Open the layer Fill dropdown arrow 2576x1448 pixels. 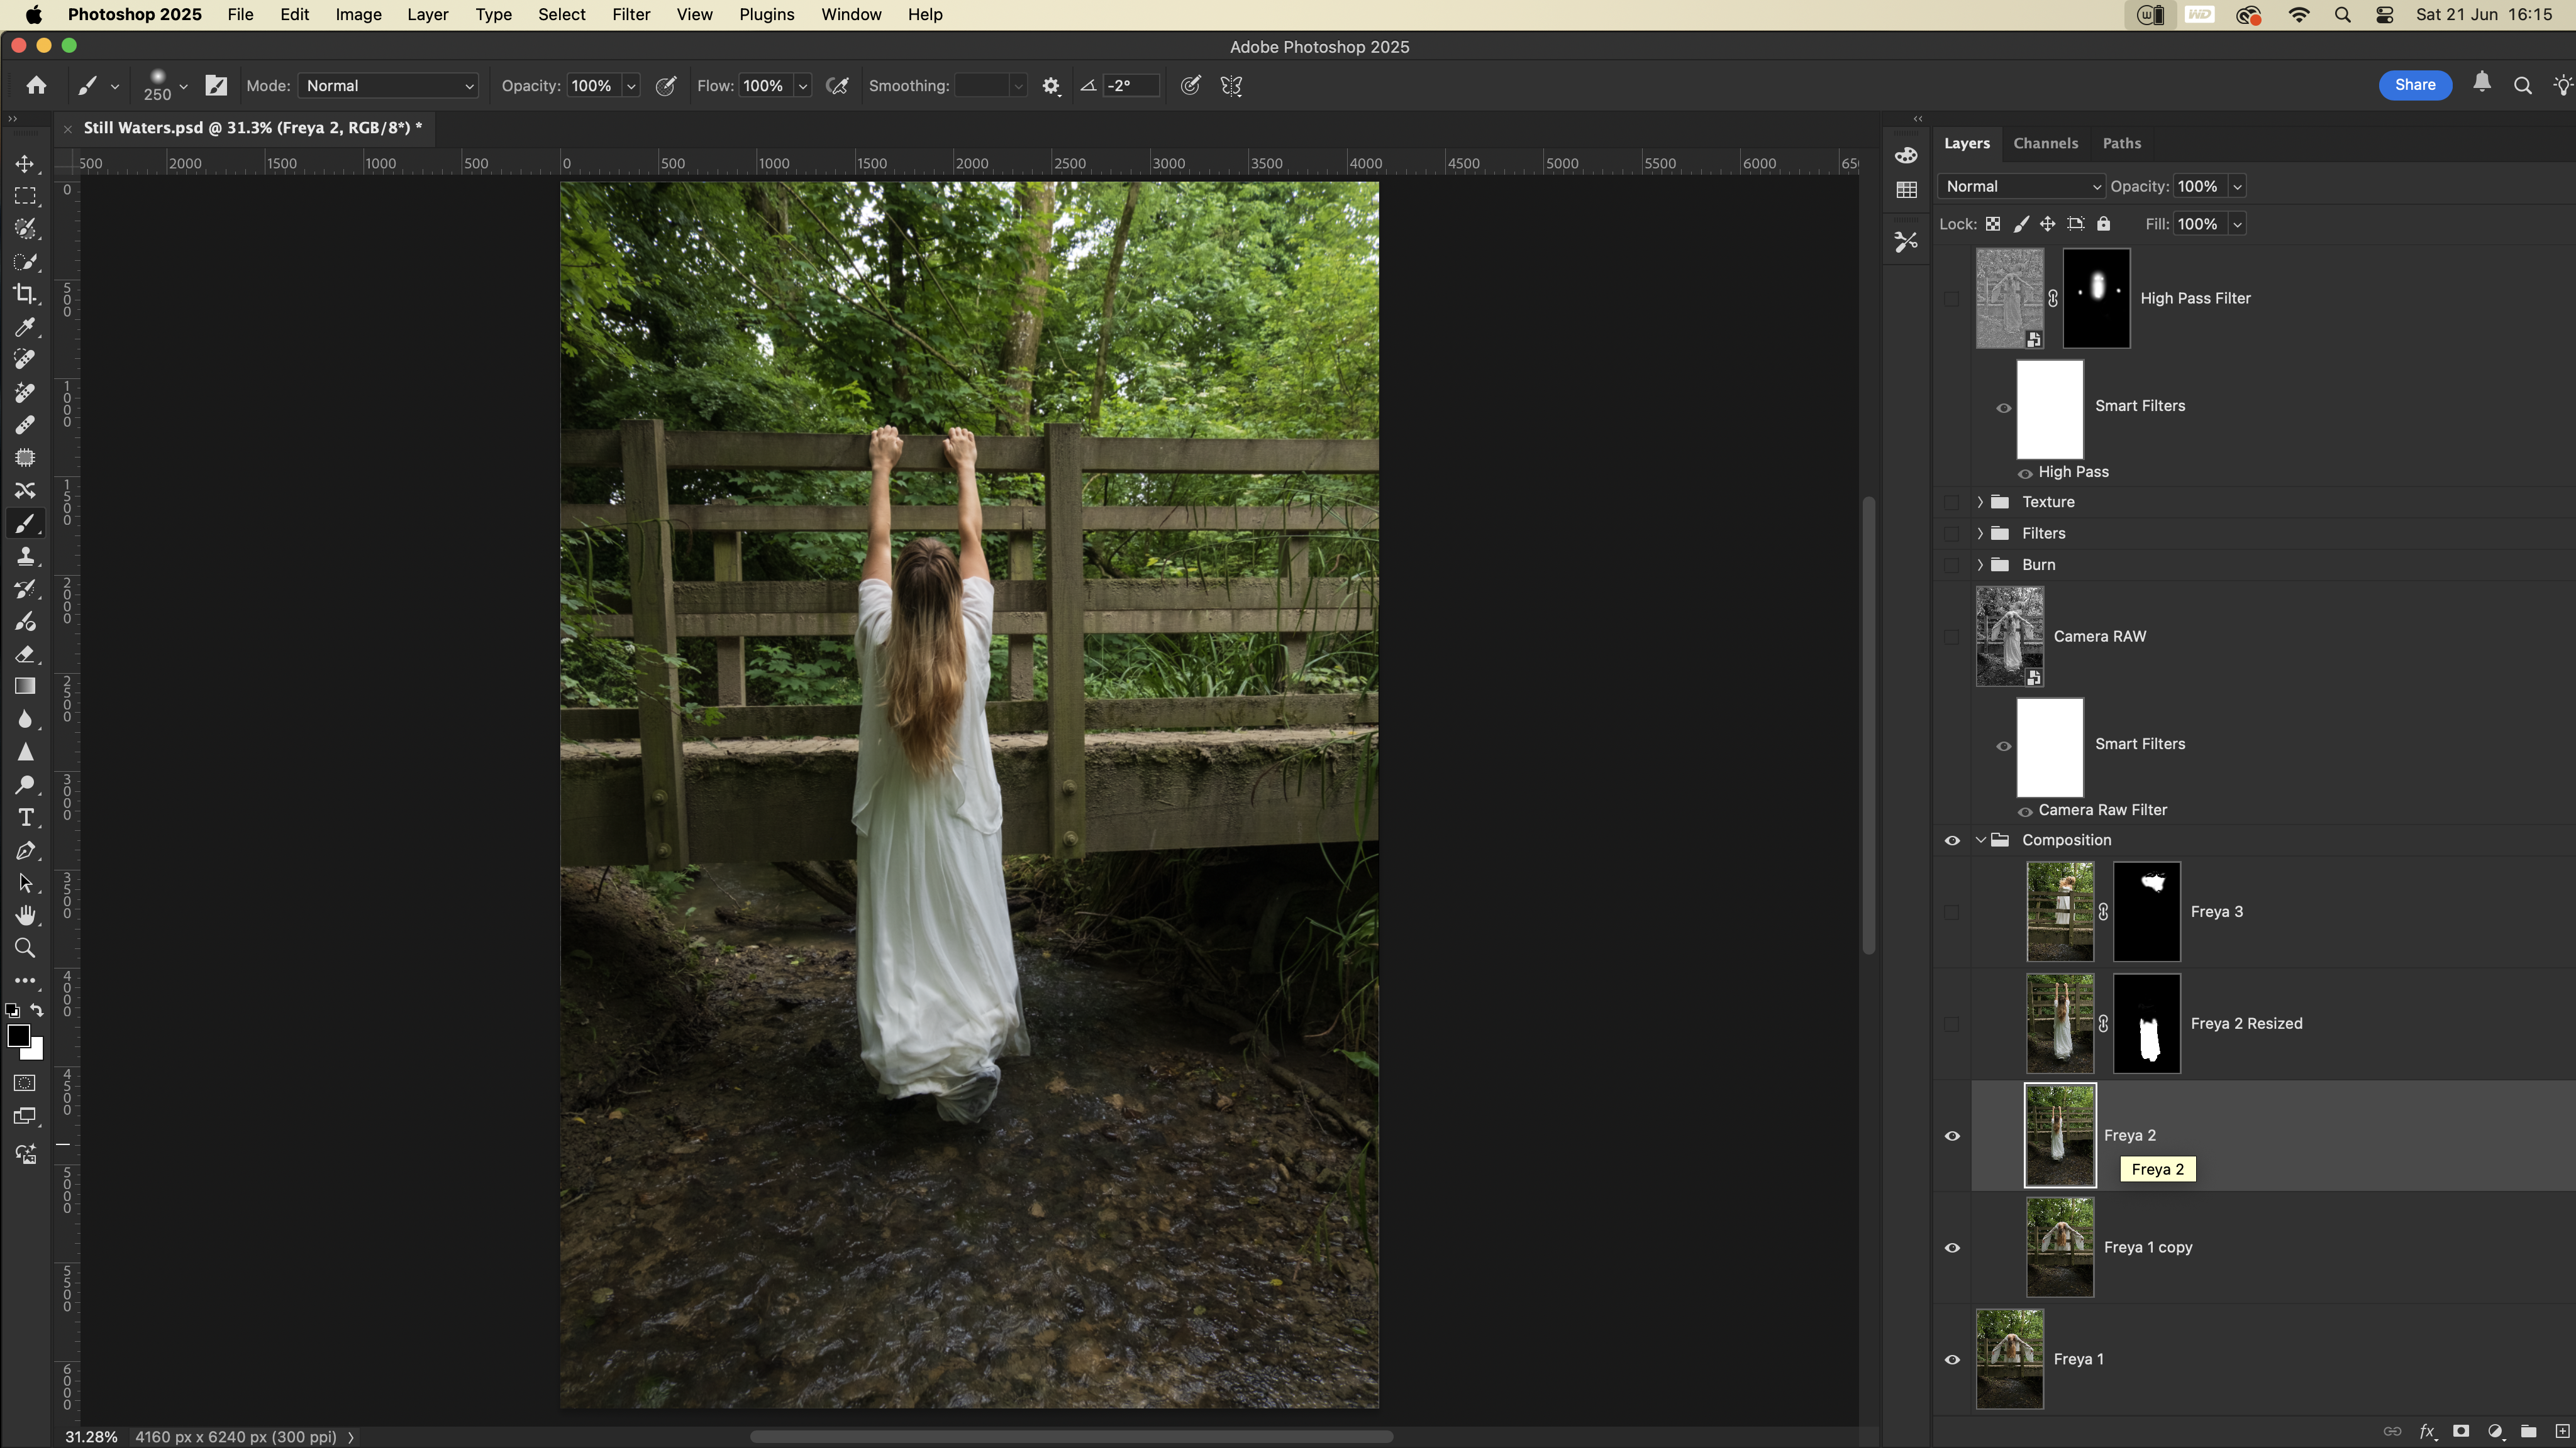[x=2237, y=224]
